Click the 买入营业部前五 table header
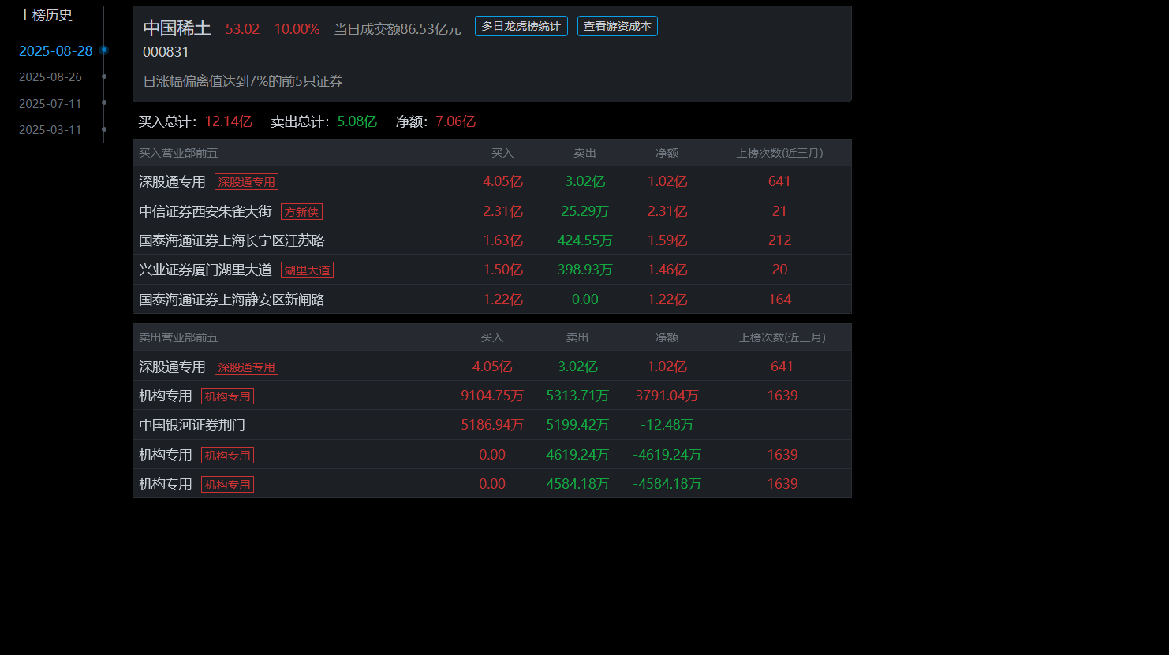Viewport: 1169px width, 655px height. (178, 153)
